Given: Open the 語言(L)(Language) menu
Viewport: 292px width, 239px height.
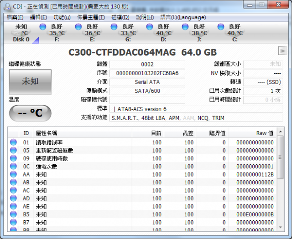Looking at the screenshot, I should (x=183, y=17).
